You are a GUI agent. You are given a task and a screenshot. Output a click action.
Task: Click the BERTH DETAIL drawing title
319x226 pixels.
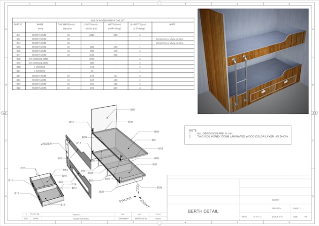pyautogui.click(x=203, y=211)
